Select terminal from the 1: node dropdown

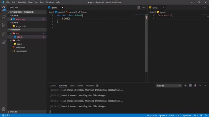(169, 86)
